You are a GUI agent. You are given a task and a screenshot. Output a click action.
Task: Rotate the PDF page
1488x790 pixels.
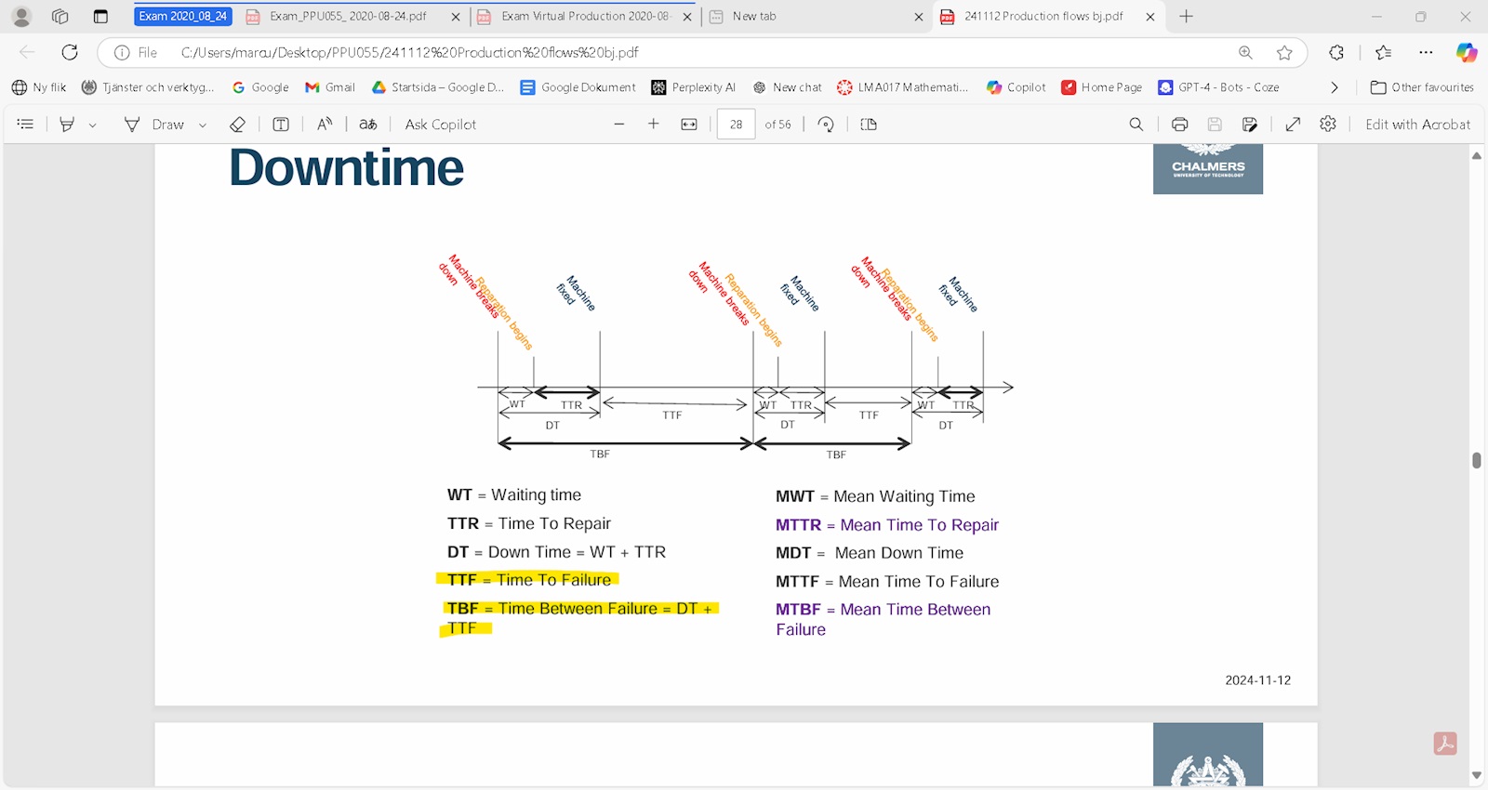826,125
